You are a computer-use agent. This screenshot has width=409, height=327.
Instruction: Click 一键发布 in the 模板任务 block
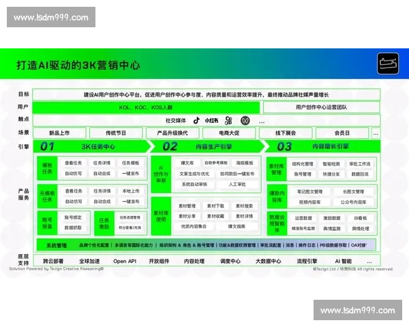pos(131,174)
